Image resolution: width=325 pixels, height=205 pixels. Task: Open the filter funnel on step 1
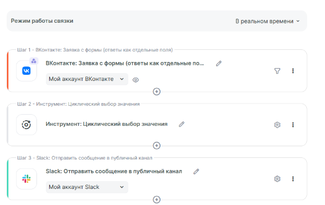click(277, 71)
